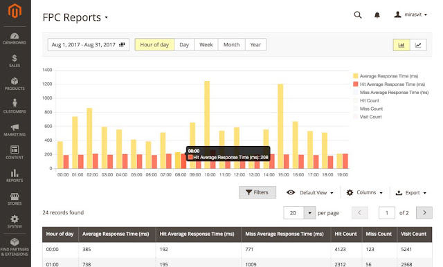The width and height of the screenshot is (443, 267).
Task: Click the Filters button
Action: coord(257,192)
